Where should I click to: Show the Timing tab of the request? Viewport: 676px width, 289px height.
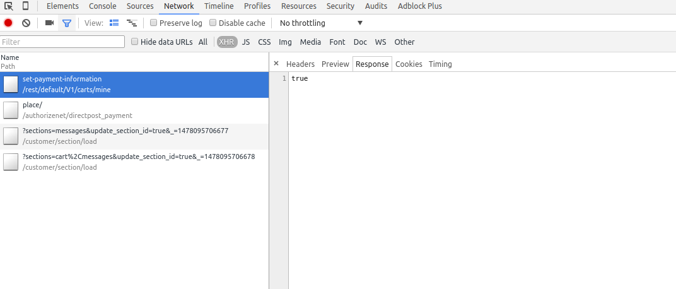click(x=440, y=64)
